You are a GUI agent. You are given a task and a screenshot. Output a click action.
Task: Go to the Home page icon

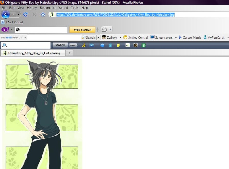tap(43, 15)
